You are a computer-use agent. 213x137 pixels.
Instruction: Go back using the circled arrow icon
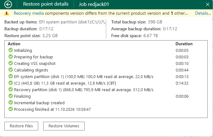[x=8, y=4]
